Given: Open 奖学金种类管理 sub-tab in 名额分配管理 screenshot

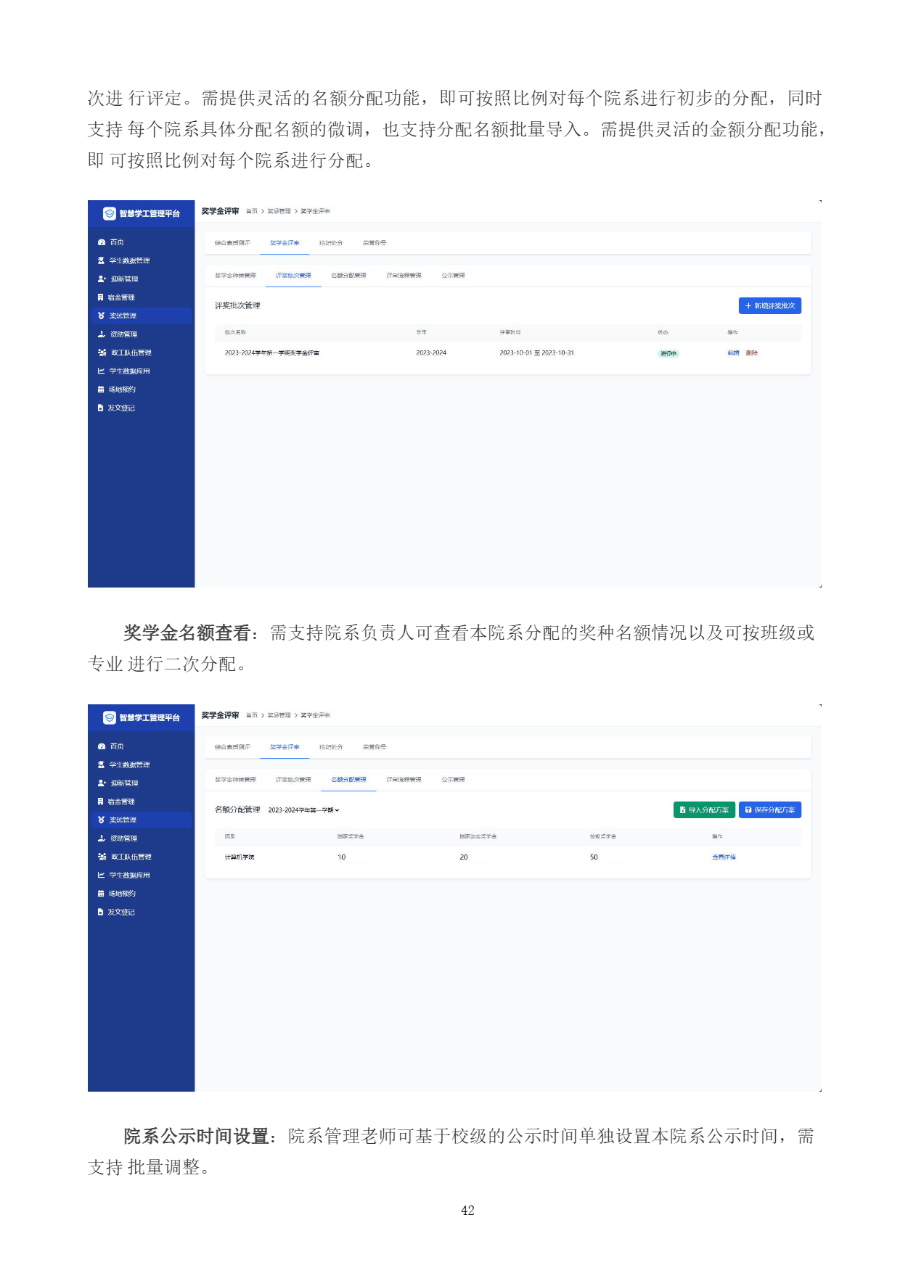Looking at the screenshot, I should [x=235, y=780].
